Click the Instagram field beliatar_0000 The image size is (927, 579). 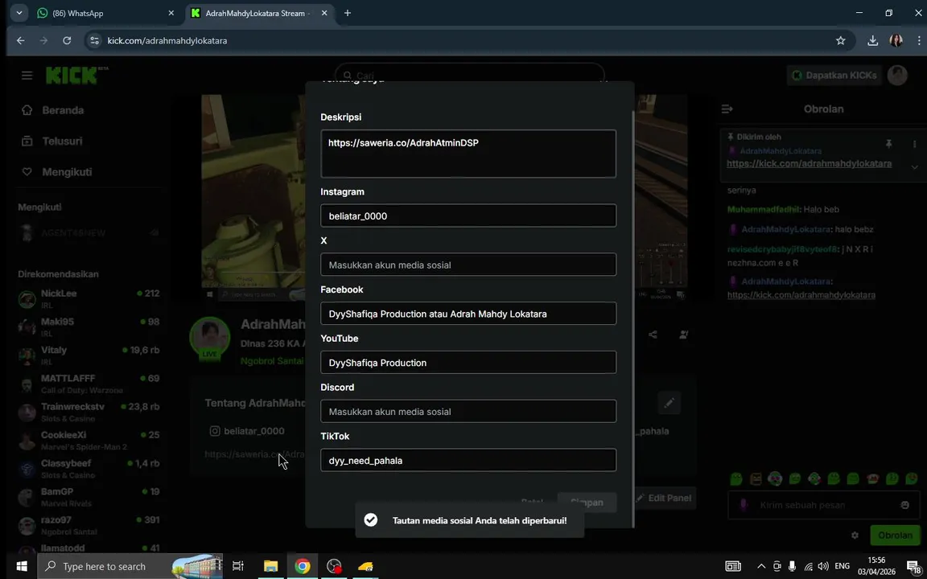pos(468,216)
